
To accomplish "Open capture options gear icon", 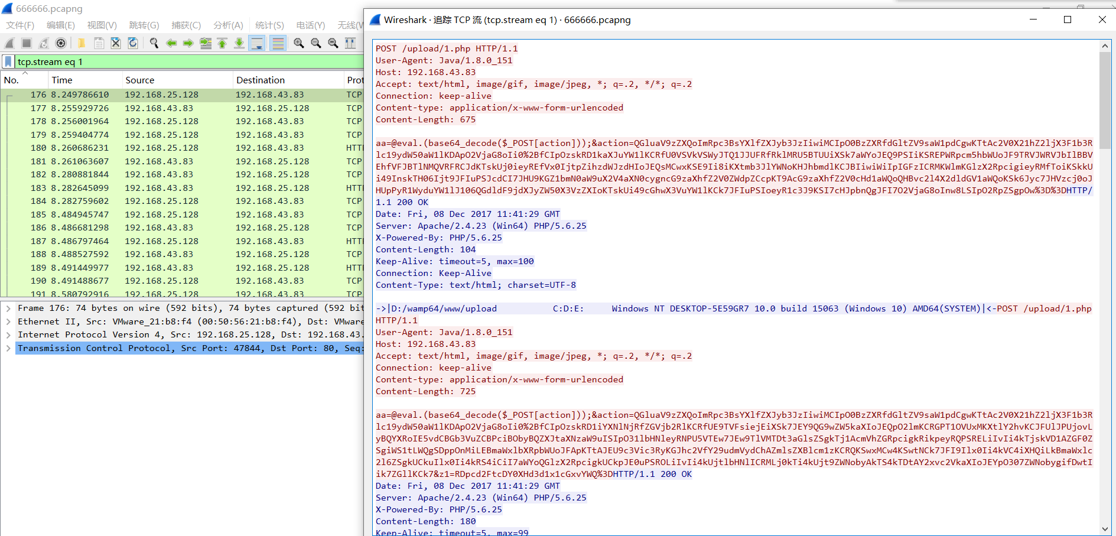I will (x=61, y=43).
